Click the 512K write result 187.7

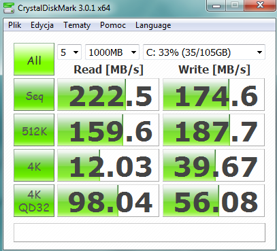coord(214,130)
